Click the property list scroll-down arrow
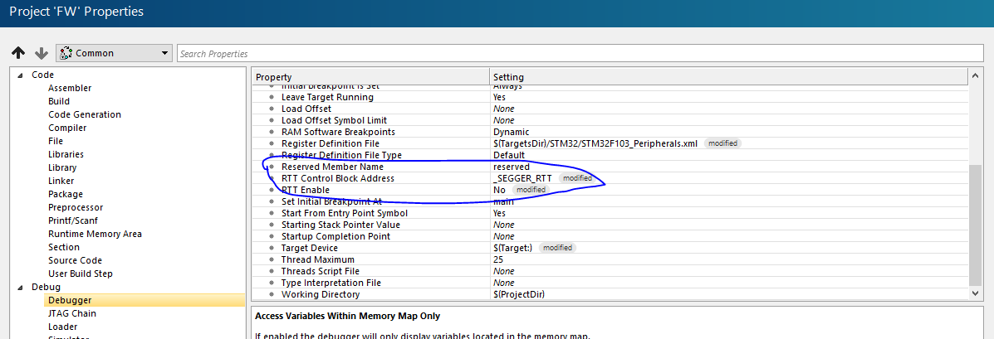The image size is (994, 339). click(x=976, y=293)
